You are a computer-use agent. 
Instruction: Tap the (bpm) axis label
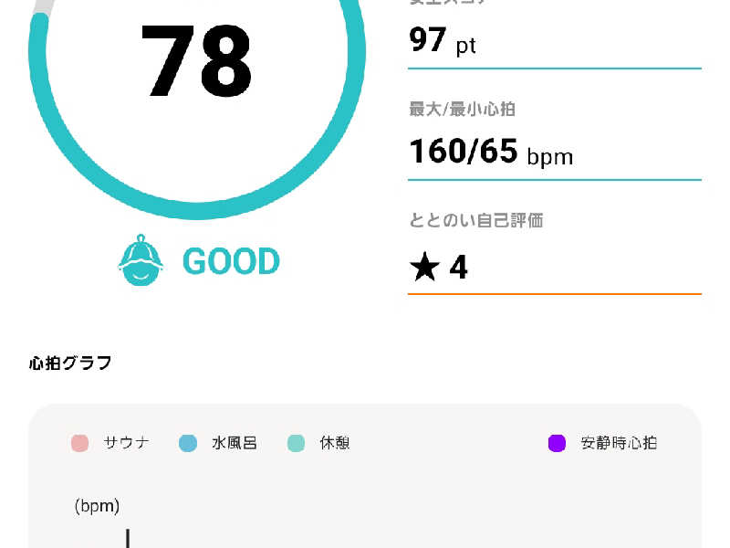click(x=97, y=506)
